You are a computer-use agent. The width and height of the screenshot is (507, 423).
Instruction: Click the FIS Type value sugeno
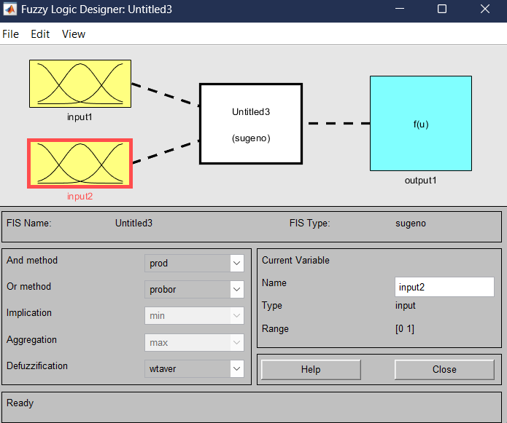(x=410, y=224)
